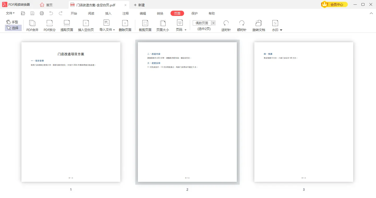The height and width of the screenshot is (198, 376).
Task: Click the PDF合并 merge icon
Action: coord(32,23)
